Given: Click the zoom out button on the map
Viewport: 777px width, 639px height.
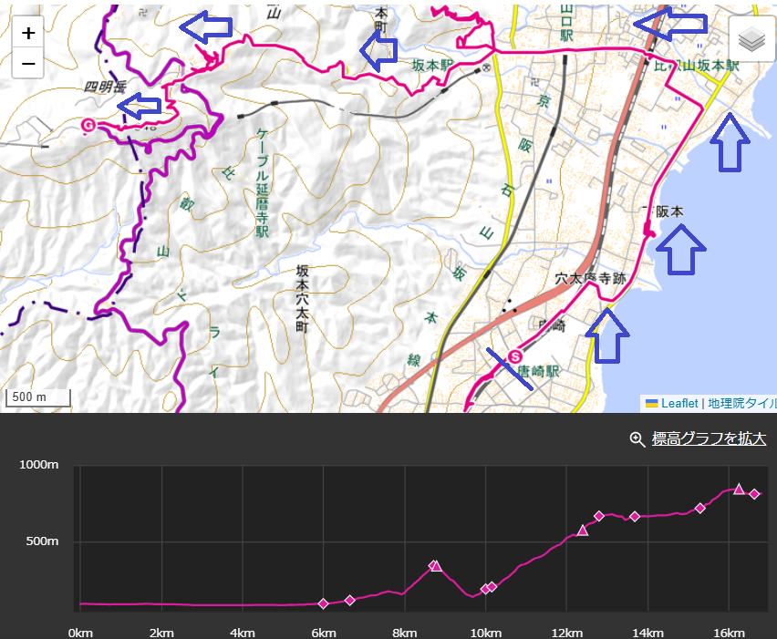Looking at the screenshot, I should 27,64.
